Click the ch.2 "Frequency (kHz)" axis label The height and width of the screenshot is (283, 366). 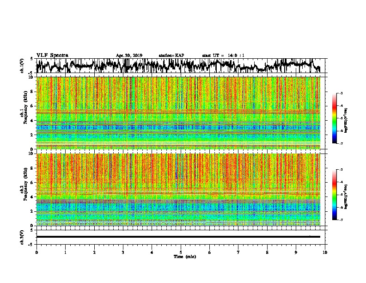(25, 184)
